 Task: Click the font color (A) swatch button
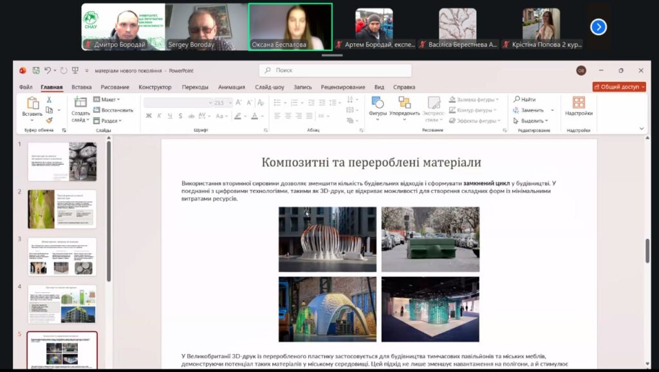tap(255, 116)
